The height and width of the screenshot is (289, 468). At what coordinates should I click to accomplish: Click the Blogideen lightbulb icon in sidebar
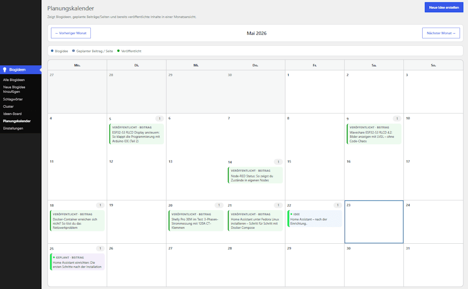(x=5, y=70)
